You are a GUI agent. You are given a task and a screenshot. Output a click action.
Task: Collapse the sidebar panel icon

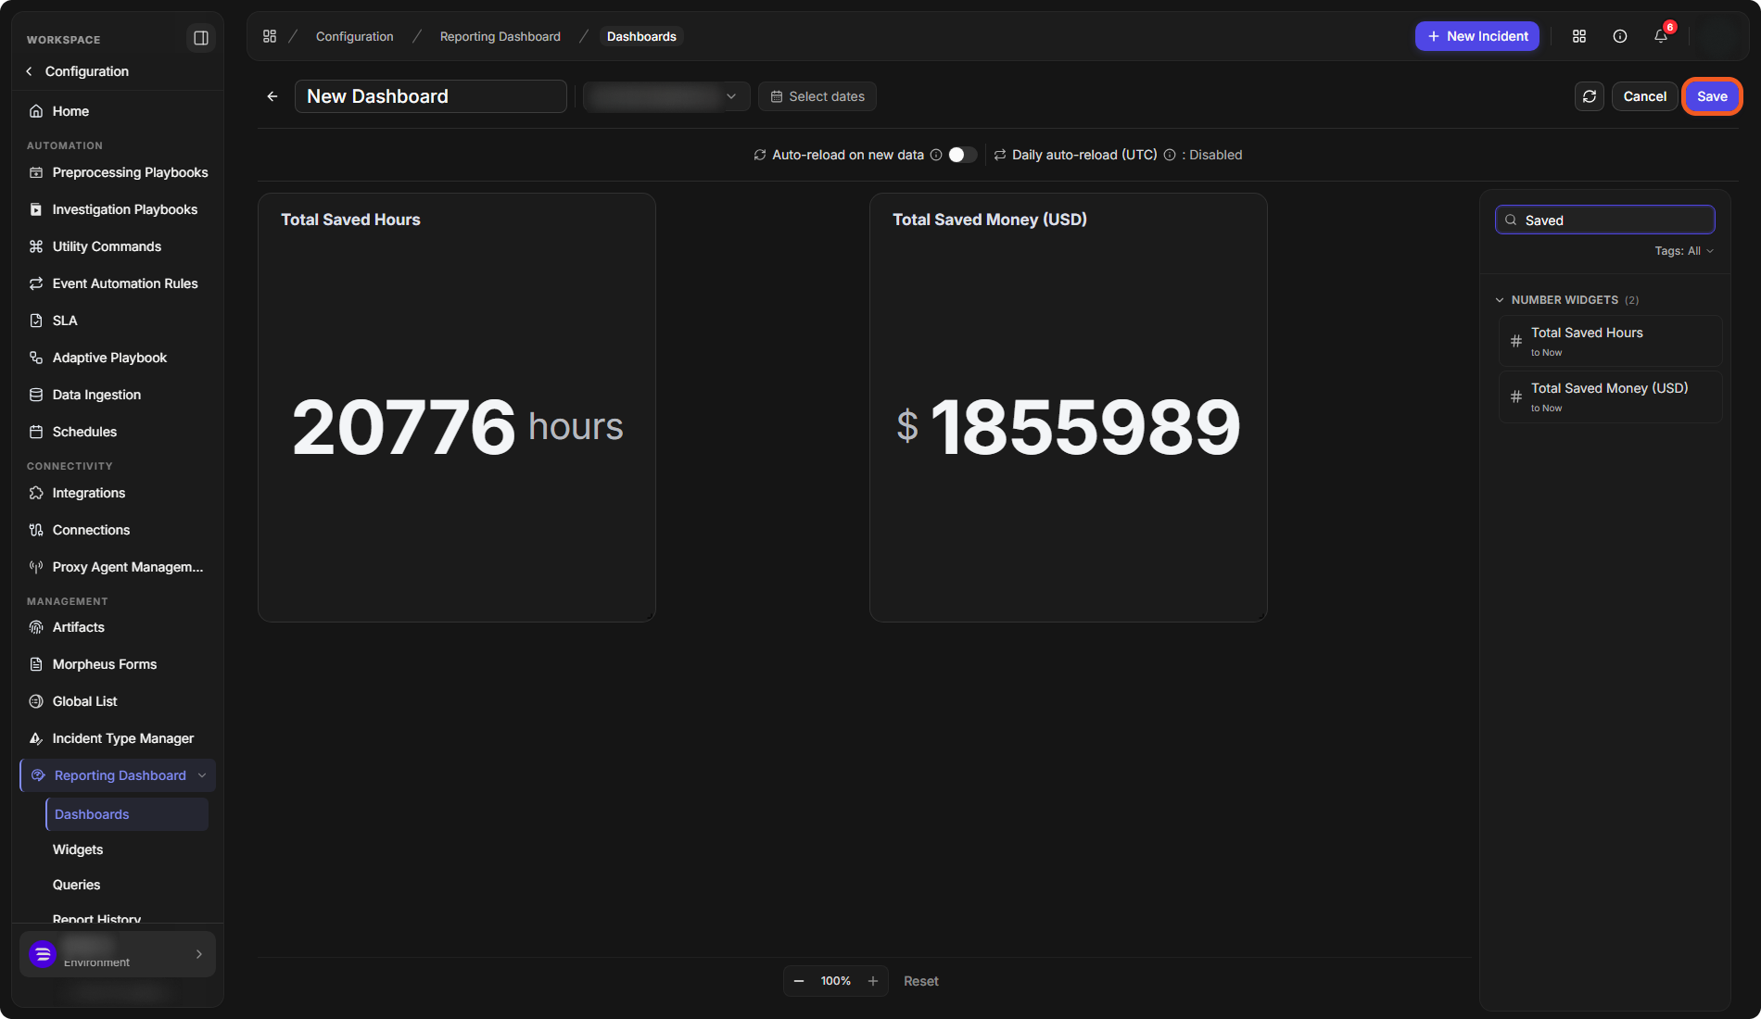coord(200,38)
